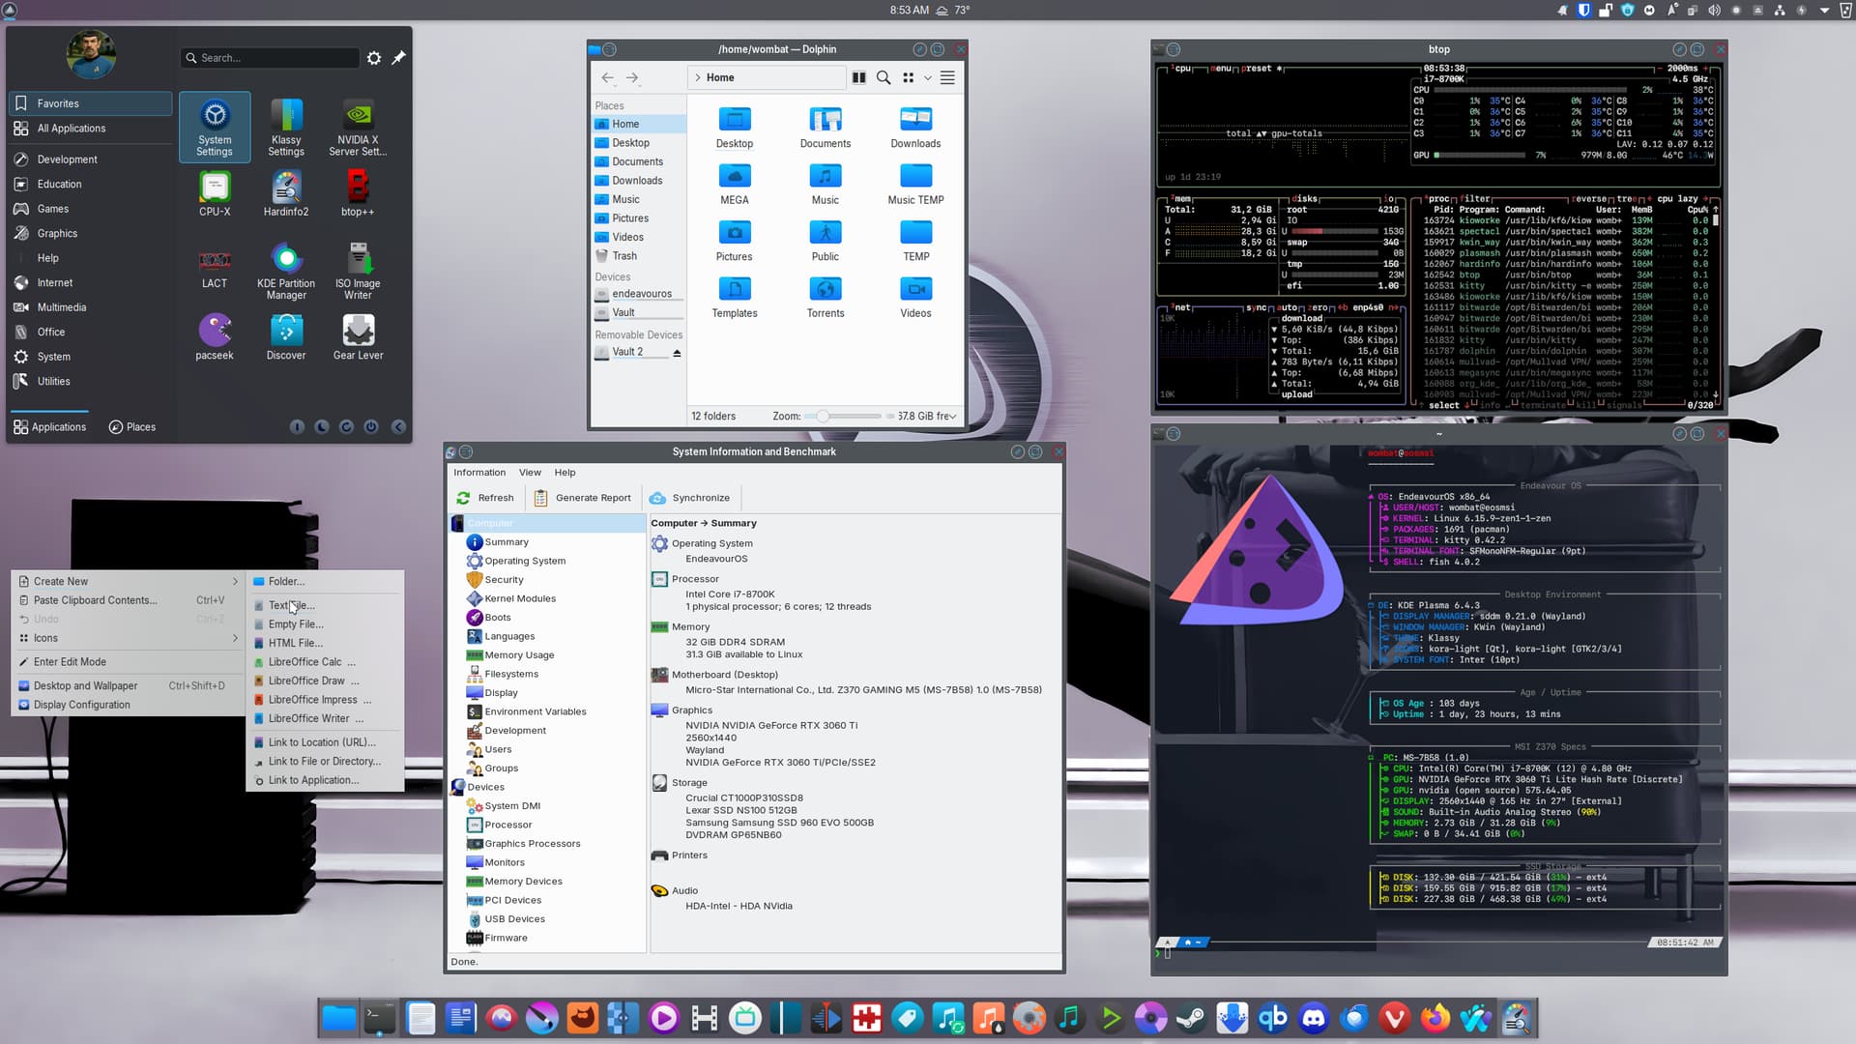The image size is (1856, 1044).
Task: Open the View menu in Hardinfo
Action: (x=530, y=473)
